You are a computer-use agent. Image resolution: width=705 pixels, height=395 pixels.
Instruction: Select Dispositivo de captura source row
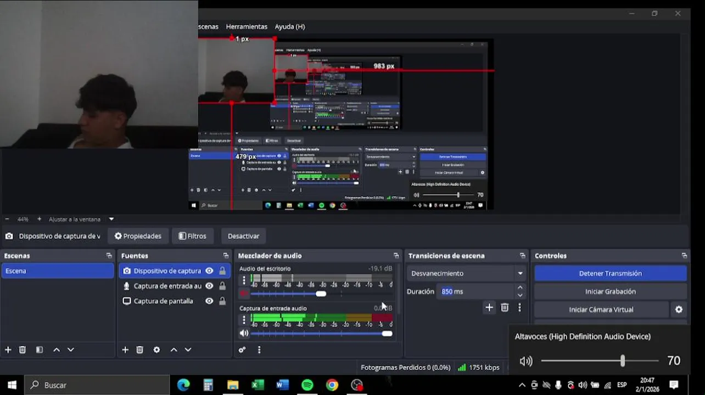click(174, 270)
